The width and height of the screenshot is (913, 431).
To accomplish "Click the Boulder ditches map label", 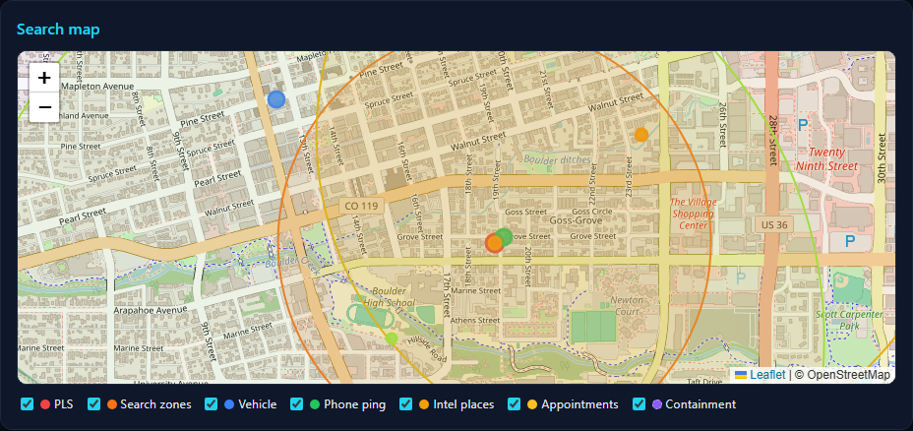I will tap(557, 159).
